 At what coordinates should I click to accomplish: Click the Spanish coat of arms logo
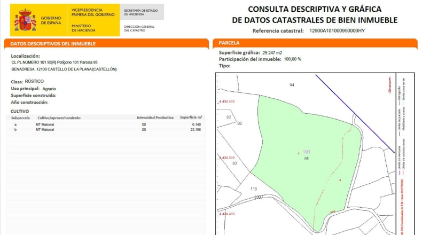(25, 20)
